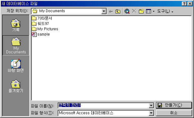Expand the 저장 위치 location dropdown
Viewport: 194px width, 118px height.
pyautogui.click(x=104, y=11)
